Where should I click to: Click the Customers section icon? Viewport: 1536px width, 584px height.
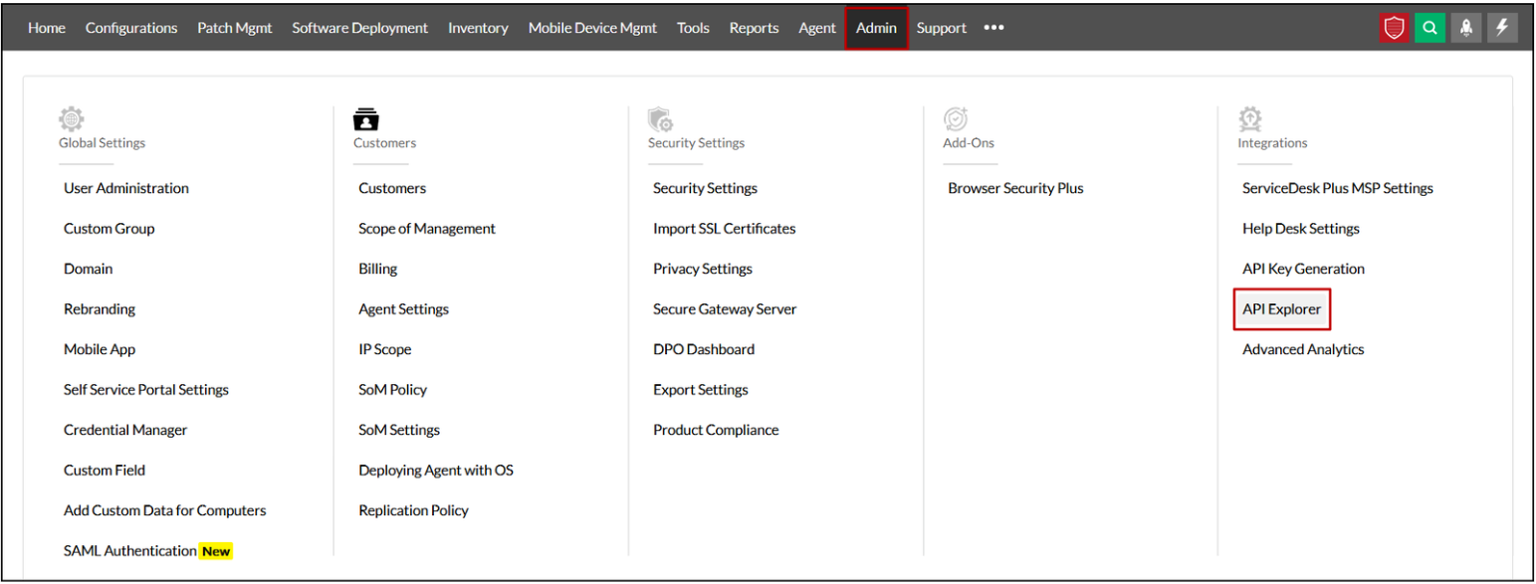pyautogui.click(x=366, y=119)
